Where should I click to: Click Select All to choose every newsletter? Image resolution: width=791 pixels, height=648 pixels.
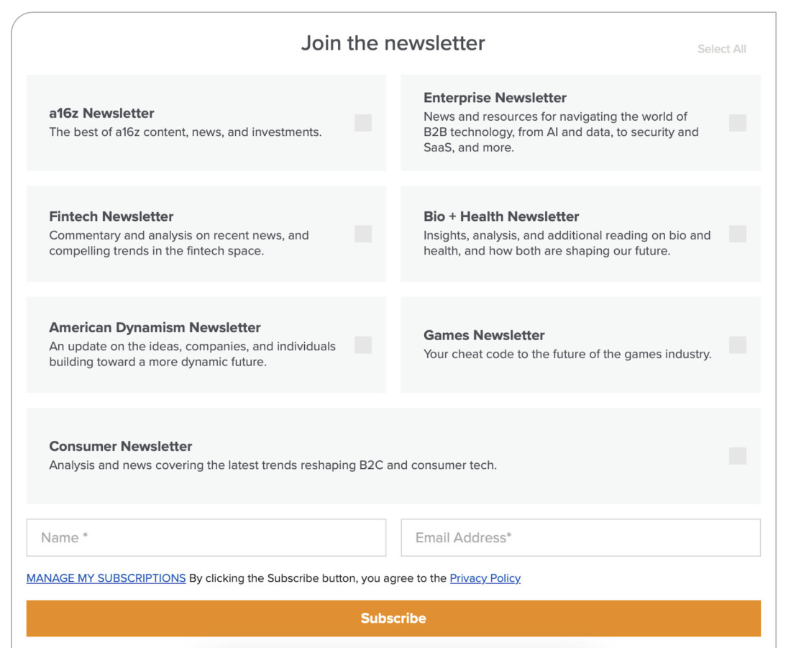pos(721,49)
